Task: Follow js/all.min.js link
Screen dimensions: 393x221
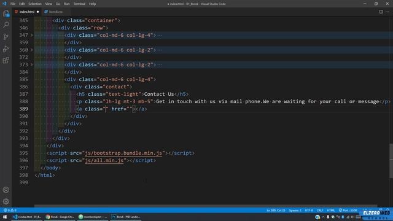Action: 104,160
